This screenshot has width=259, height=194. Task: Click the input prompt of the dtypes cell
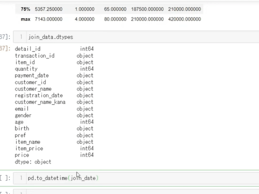click(5, 37)
